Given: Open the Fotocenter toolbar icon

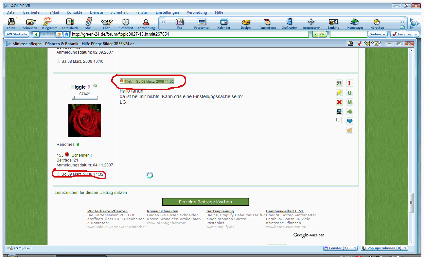Looking at the screenshot, I should coord(202,24).
